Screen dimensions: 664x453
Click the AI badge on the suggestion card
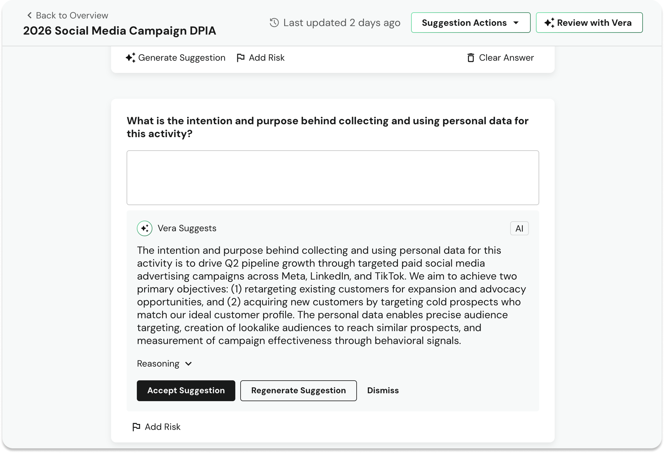[x=519, y=228]
